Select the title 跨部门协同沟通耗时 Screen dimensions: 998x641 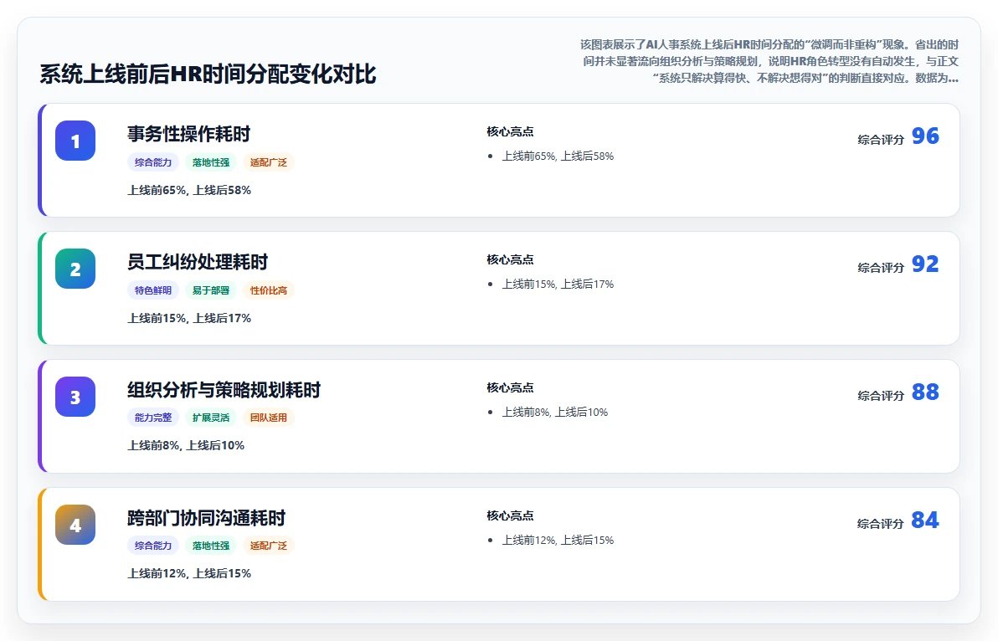[x=207, y=518]
